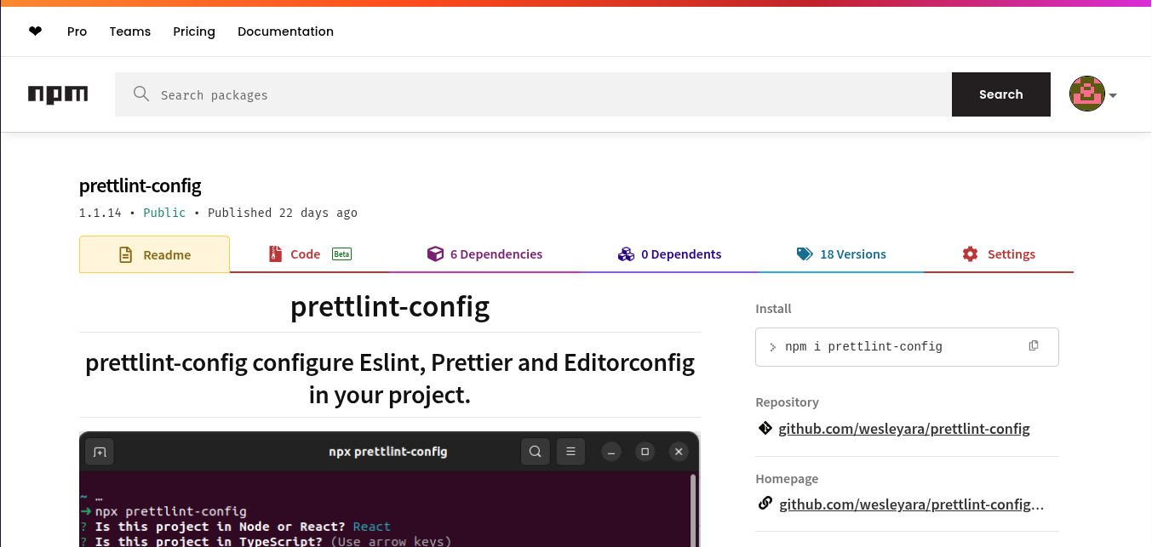The width and height of the screenshot is (1152, 547).
Task: Click the repository icon beside the GitHub link
Action: pyautogui.click(x=765, y=428)
